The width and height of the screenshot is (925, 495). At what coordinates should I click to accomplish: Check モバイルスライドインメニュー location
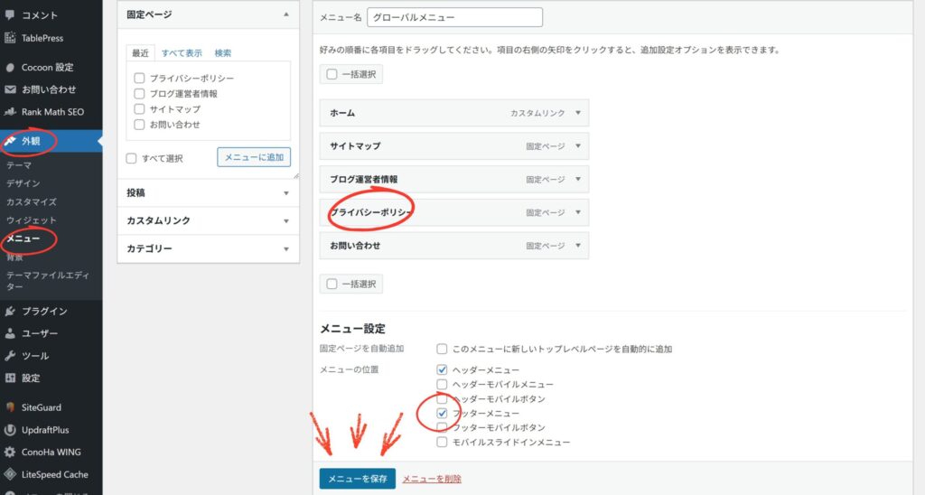[442, 442]
